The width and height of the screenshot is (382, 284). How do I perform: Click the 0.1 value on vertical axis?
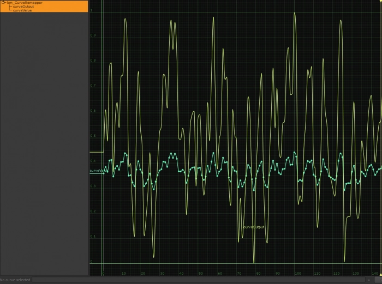(x=92, y=236)
